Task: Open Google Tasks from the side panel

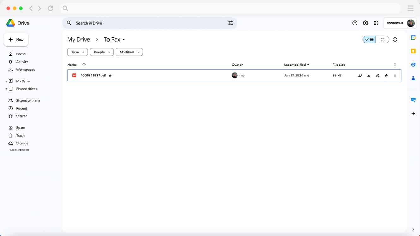Action: (413, 65)
